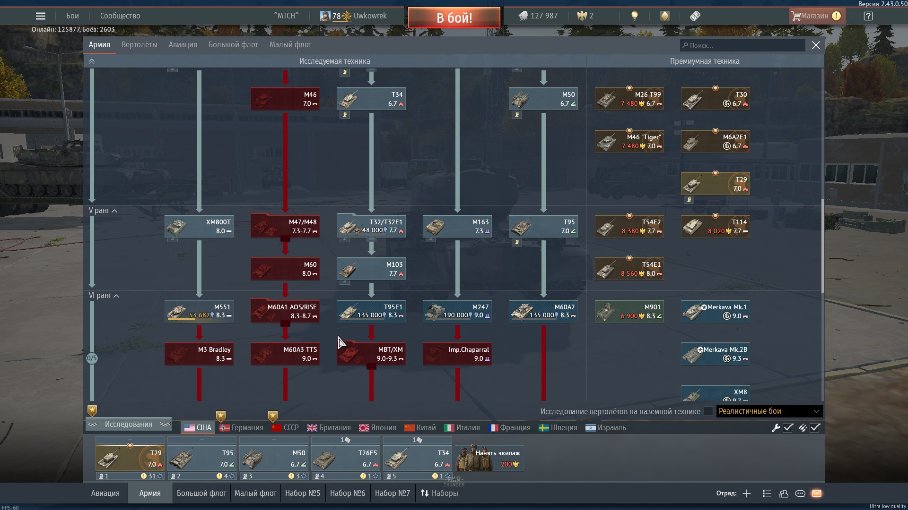908x510 pixels.
Task: Click the 0/5 rank progress indicator
Action: pos(92,358)
